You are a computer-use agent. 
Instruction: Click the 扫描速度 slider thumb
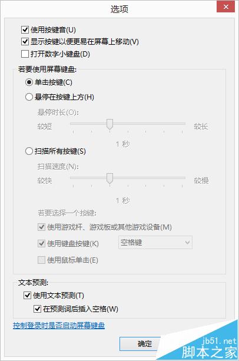(110, 179)
